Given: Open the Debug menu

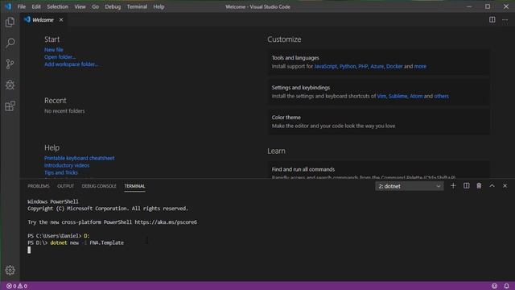Looking at the screenshot, I should (x=113, y=6).
